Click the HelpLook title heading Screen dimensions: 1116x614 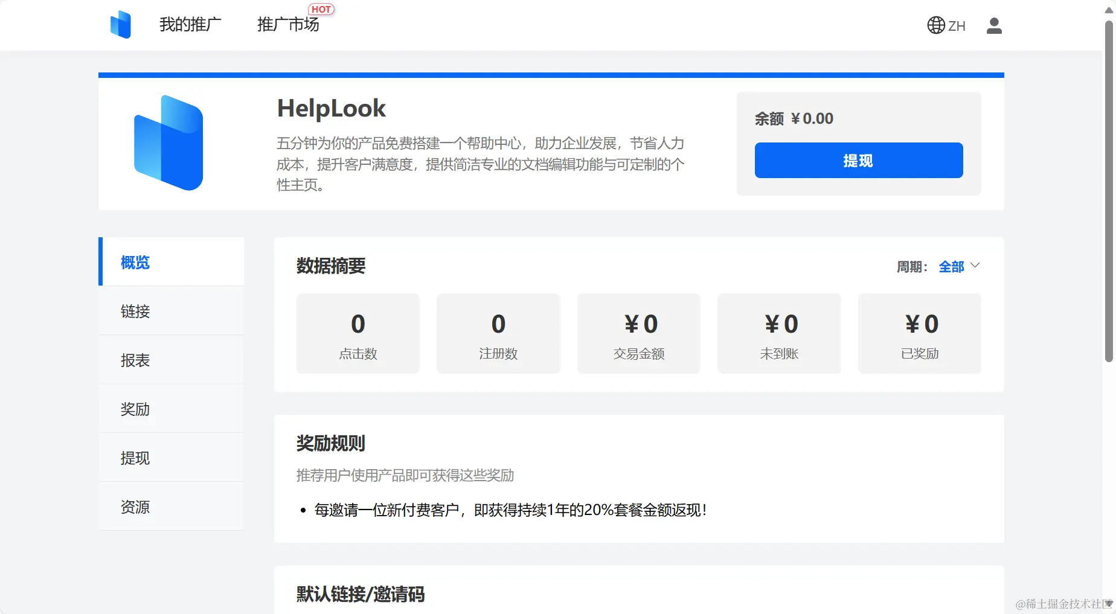(x=331, y=109)
